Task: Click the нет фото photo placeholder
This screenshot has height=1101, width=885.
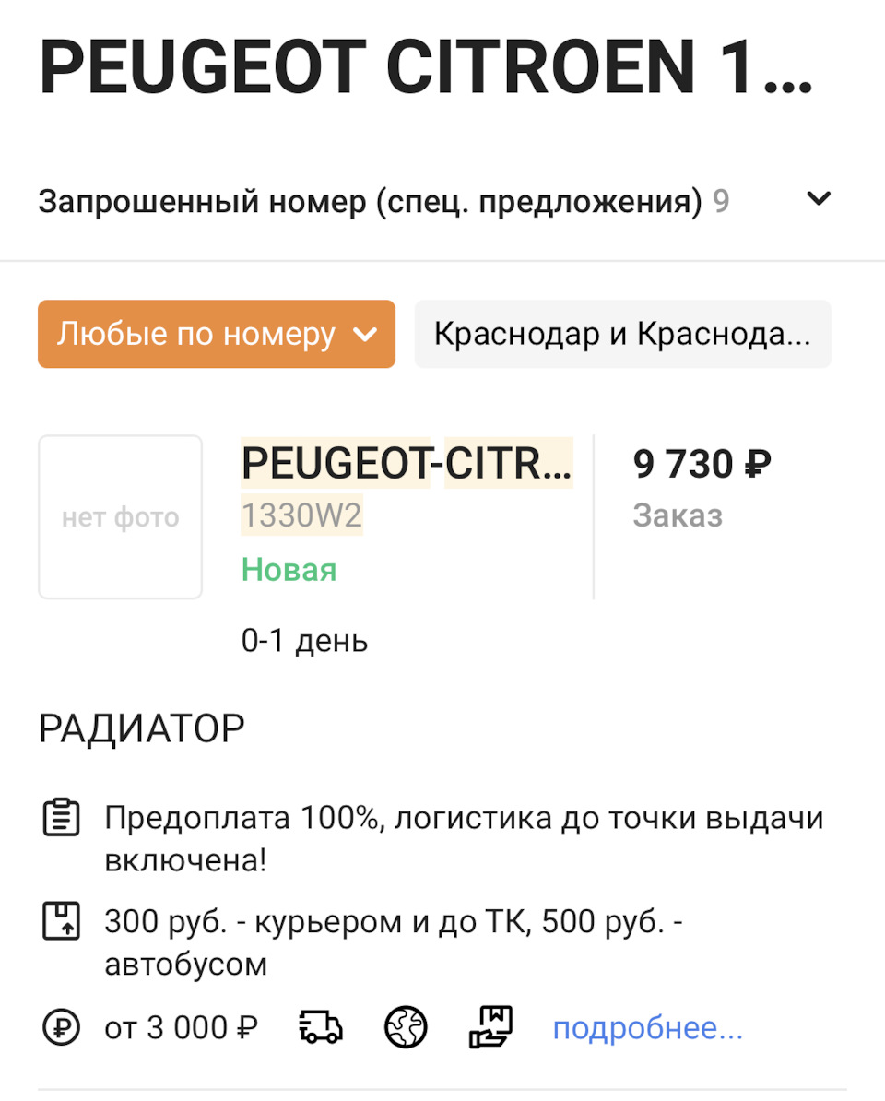Action: [120, 516]
